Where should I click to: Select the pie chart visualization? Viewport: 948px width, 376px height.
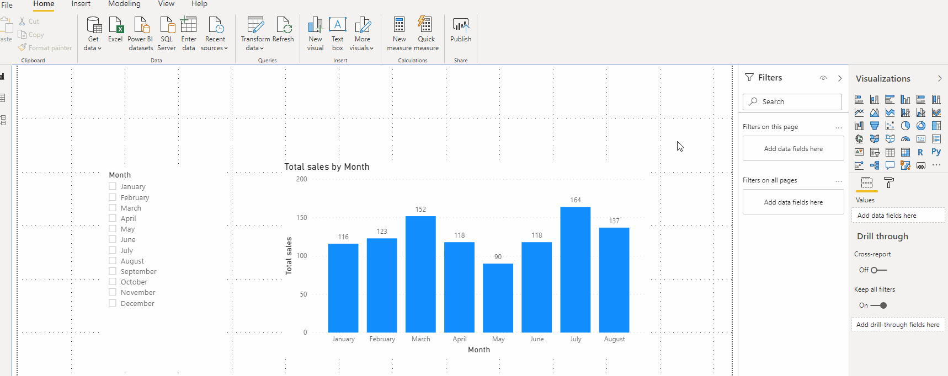906,126
